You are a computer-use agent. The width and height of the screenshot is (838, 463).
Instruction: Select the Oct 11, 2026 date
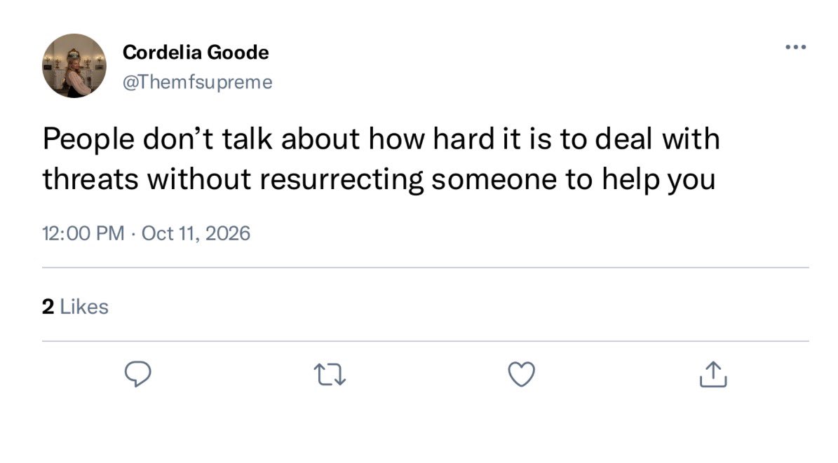196,233
